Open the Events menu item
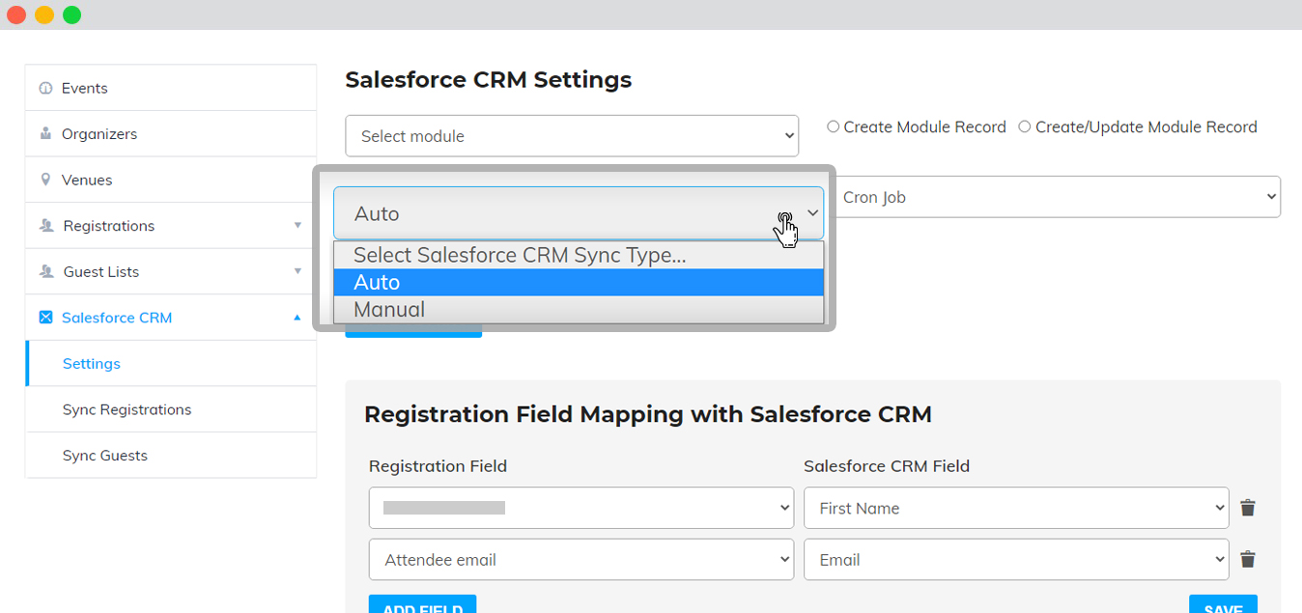This screenshot has height=613, width=1302. pyautogui.click(x=171, y=88)
